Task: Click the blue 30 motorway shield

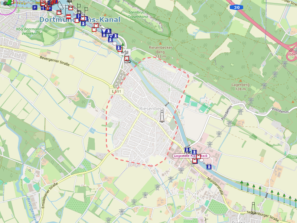Action: 236,7
